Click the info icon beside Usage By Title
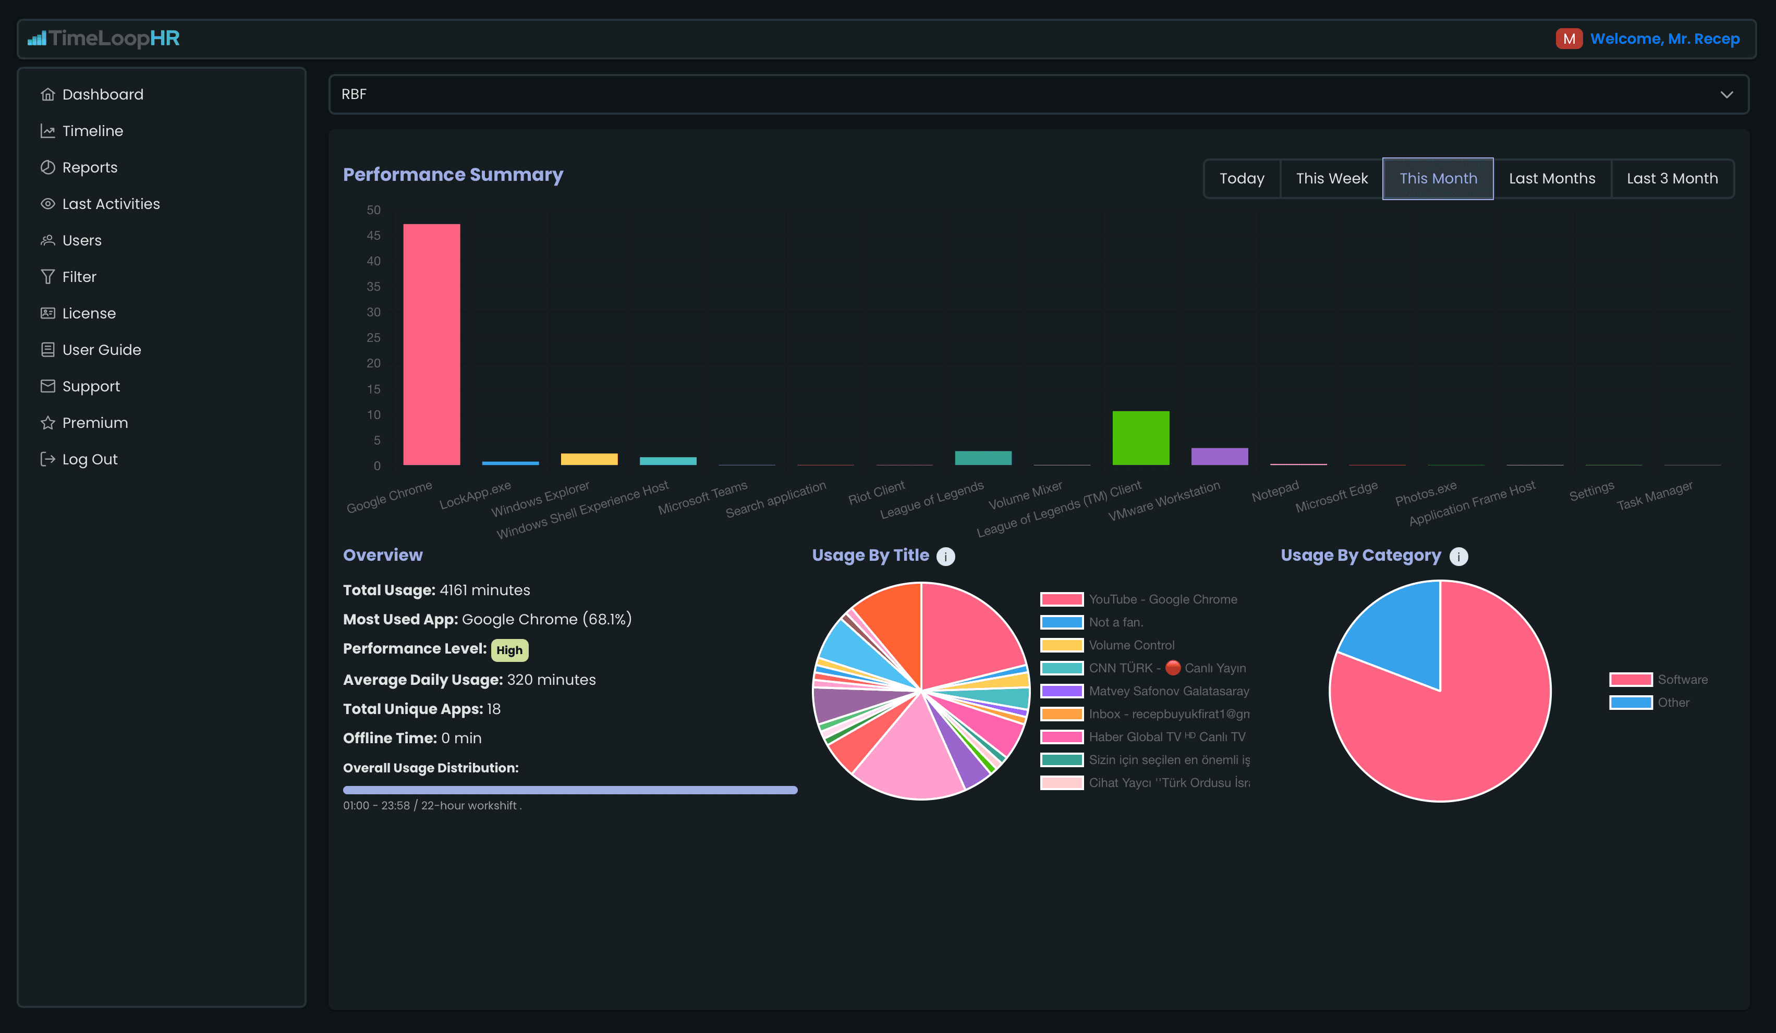This screenshot has width=1776, height=1033. [x=946, y=556]
